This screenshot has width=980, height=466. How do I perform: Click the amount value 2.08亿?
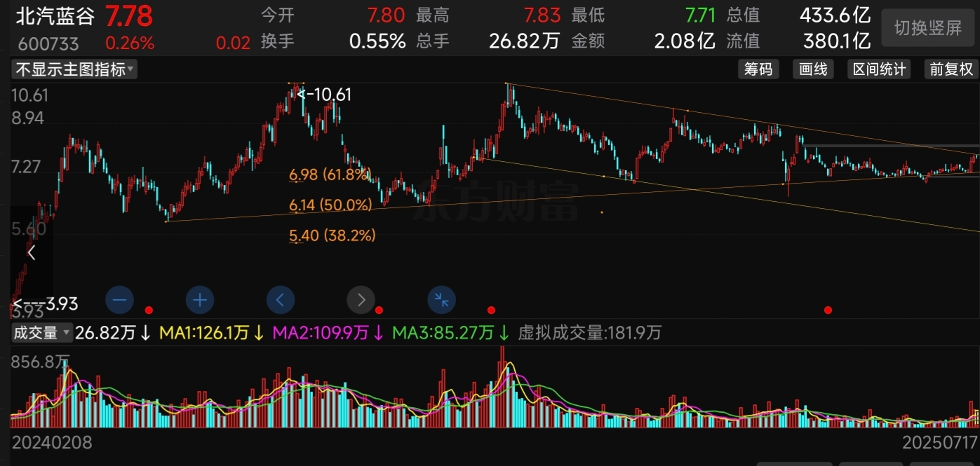685,41
